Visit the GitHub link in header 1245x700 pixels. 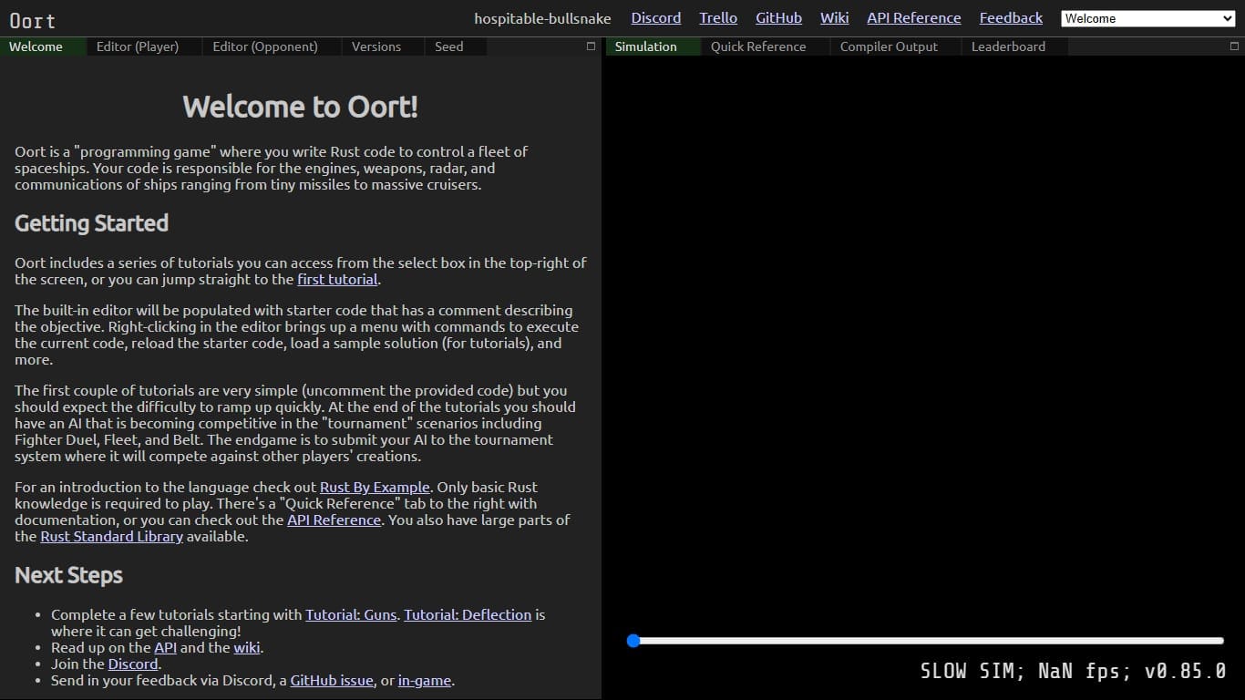[779, 18]
